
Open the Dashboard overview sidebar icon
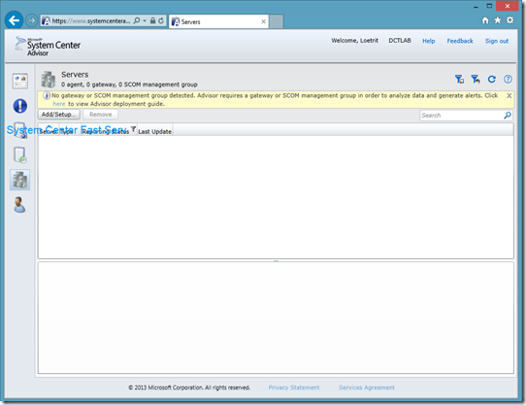pos(20,82)
